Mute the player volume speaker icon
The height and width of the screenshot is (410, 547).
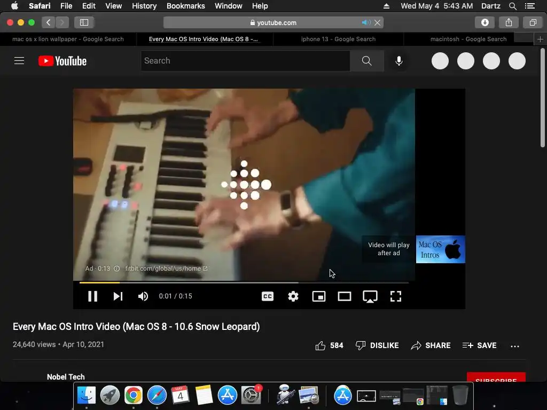click(x=143, y=296)
